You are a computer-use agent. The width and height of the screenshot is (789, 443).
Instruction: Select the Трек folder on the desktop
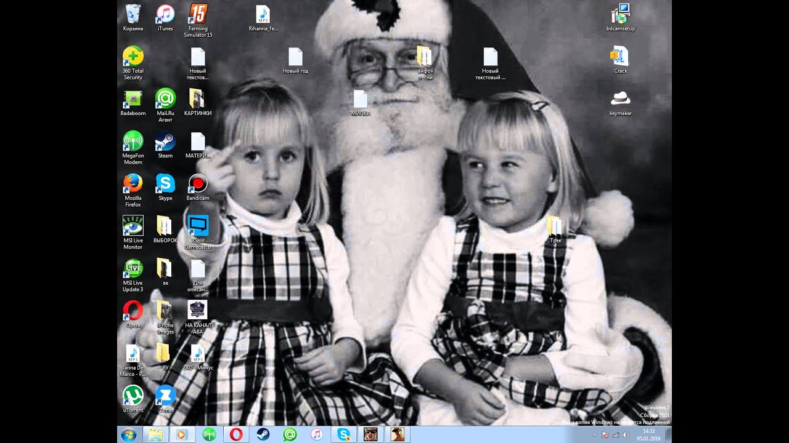tap(555, 230)
